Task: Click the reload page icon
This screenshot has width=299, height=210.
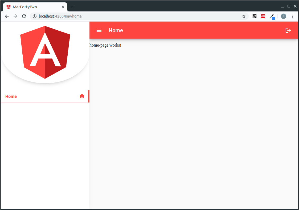Action: pos(24,16)
